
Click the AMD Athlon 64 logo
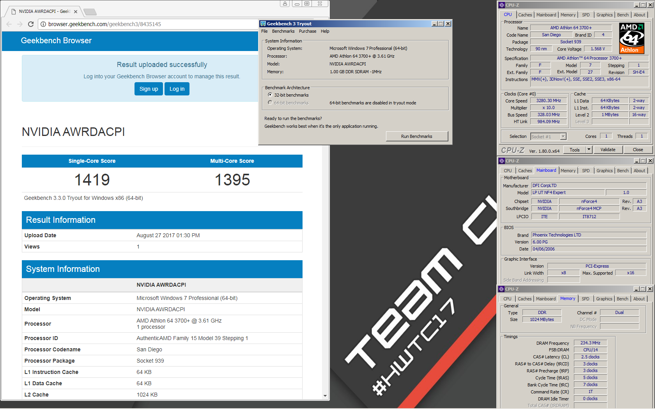click(x=632, y=38)
